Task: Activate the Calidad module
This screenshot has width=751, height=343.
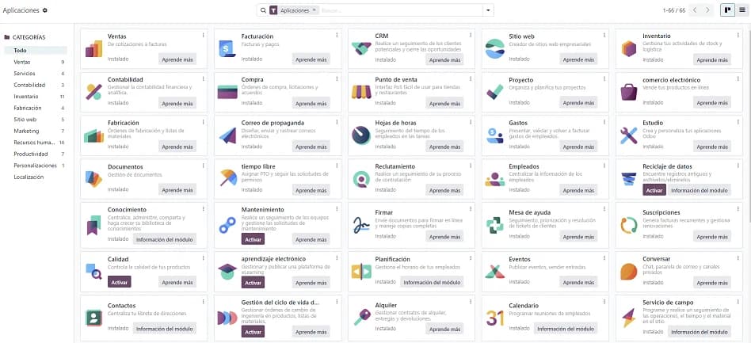Action: 120,283
